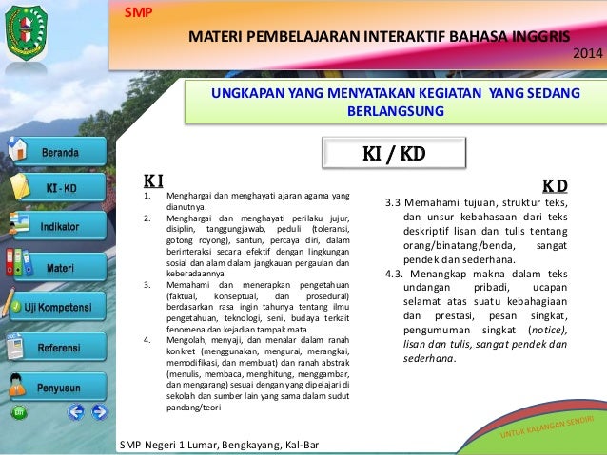This screenshot has width=607, height=455.
Task: Click the KI / KD title box
Action: pos(394,153)
